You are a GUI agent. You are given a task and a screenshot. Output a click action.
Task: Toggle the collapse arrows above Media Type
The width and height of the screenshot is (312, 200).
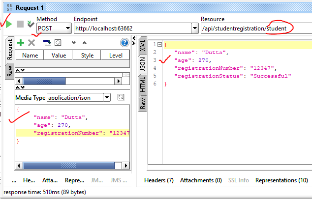click(x=20, y=87)
